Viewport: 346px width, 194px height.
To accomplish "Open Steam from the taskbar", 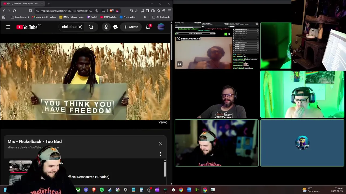I will (109, 190).
